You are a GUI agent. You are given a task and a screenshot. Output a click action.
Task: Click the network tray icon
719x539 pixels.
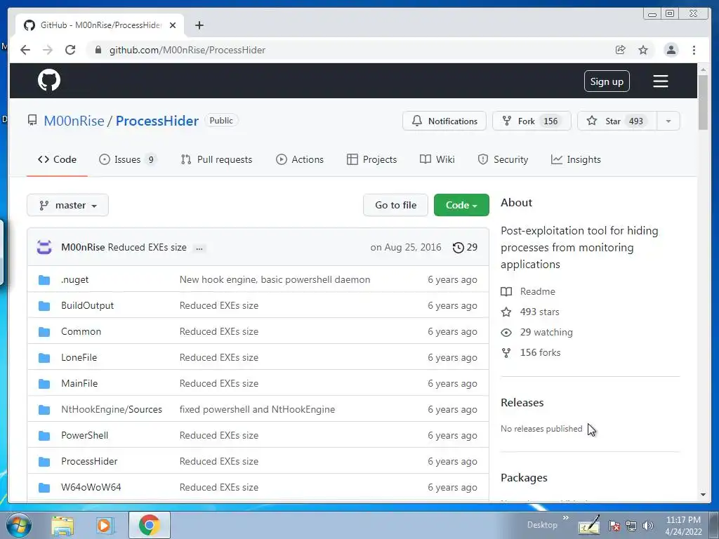631,526
